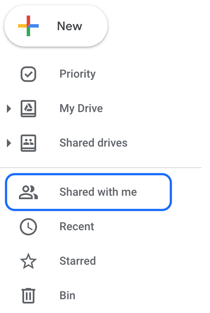Open the Recent files view
This screenshot has width=210, height=313.
pos(77,227)
